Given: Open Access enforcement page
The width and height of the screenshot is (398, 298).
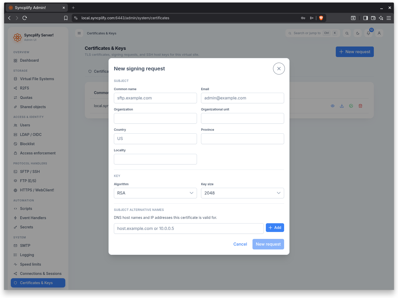Looking at the screenshot, I should (38, 153).
